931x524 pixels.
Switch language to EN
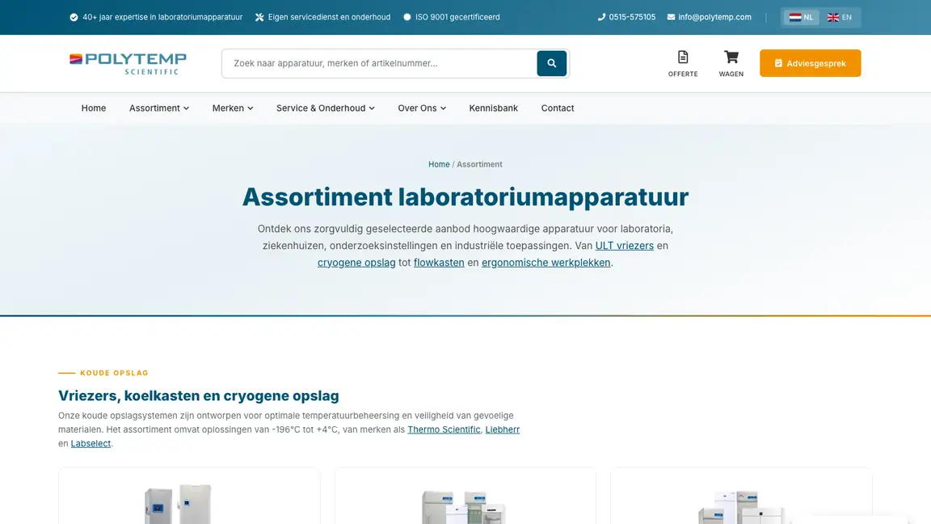pyautogui.click(x=840, y=17)
